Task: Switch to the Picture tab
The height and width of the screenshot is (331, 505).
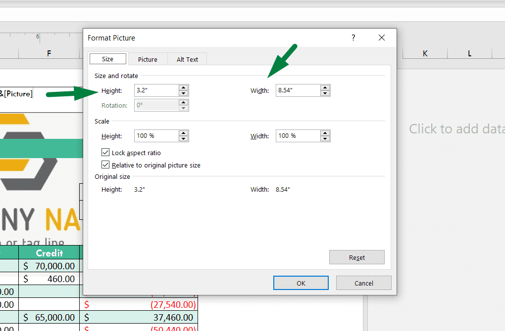Action: coord(148,59)
